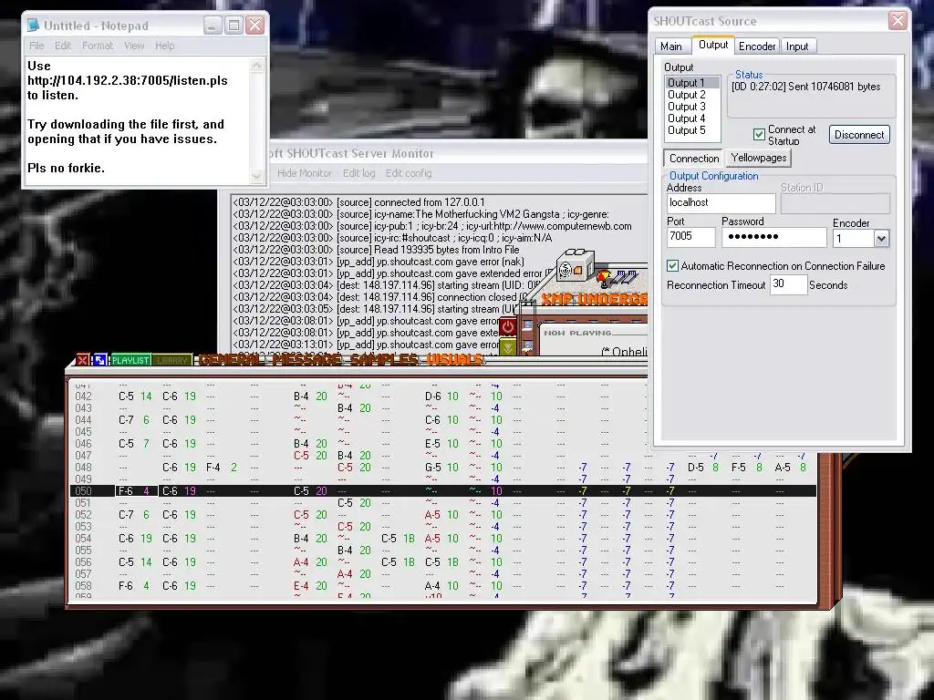Open the Encoder dropdown
934x700 pixels.
[x=881, y=239]
